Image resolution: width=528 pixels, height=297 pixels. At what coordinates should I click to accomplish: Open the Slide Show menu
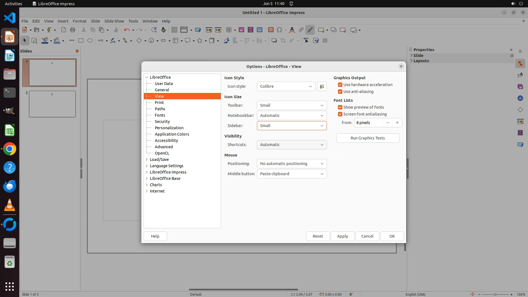coord(114,21)
